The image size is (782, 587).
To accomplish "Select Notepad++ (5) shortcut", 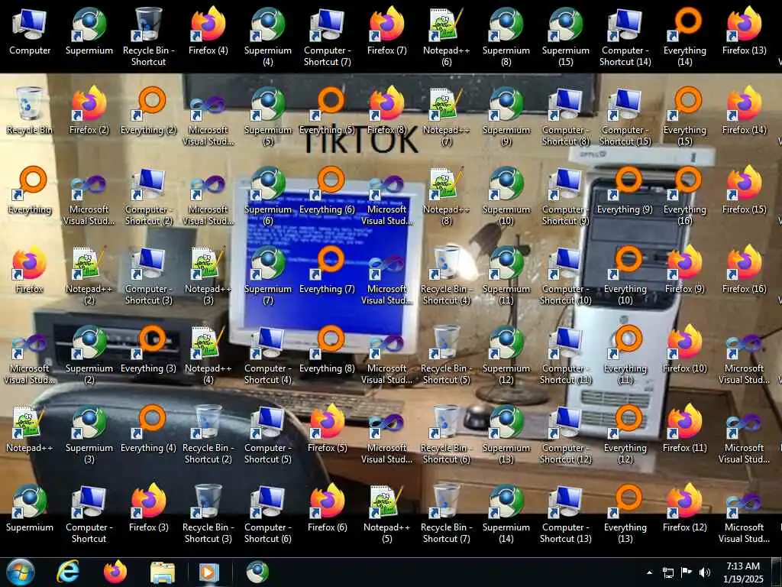I will click(x=387, y=513).
